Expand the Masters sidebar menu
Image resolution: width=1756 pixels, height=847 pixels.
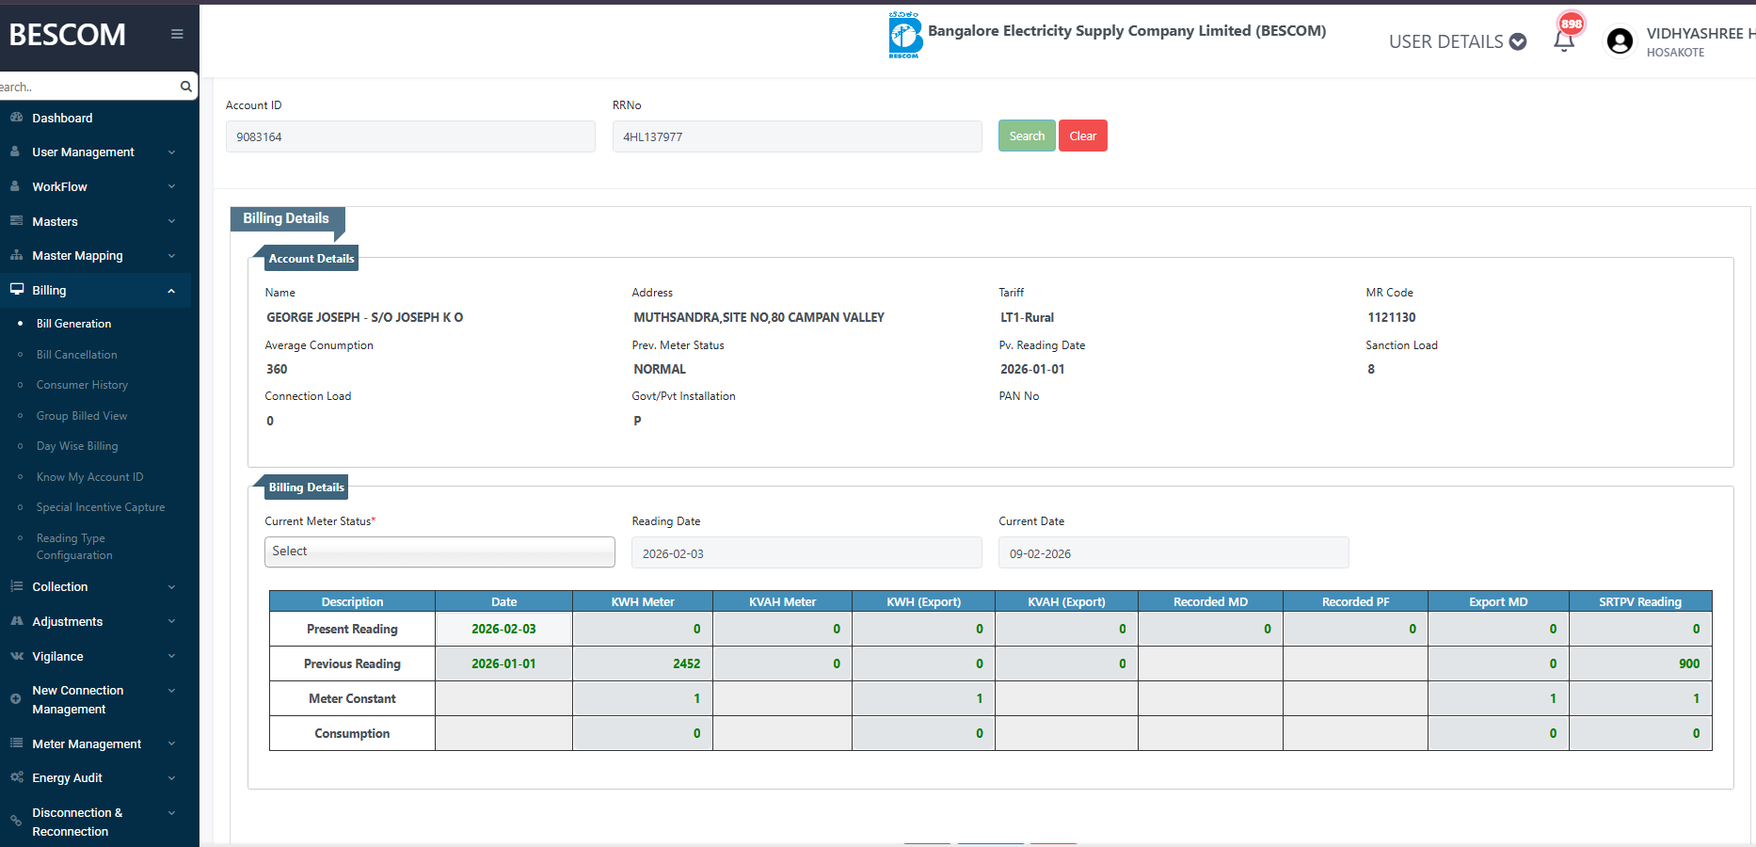[x=55, y=221]
